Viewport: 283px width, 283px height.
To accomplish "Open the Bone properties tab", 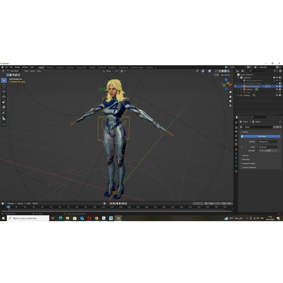I will (x=236, y=166).
